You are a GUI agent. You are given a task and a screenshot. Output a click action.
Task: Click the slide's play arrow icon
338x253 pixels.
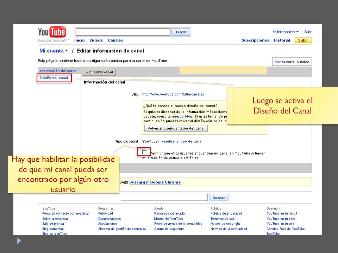[x=19, y=241]
